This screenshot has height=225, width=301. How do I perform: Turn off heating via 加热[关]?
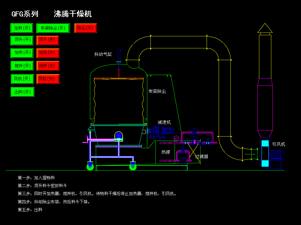[48, 53]
